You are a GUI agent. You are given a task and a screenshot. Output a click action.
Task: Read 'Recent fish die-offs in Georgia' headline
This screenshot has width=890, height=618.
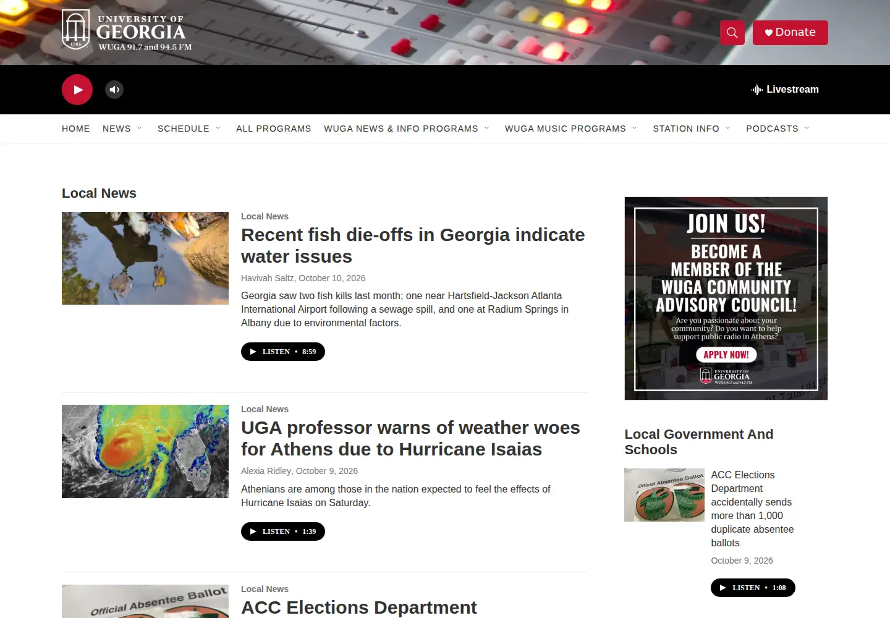coord(413,245)
